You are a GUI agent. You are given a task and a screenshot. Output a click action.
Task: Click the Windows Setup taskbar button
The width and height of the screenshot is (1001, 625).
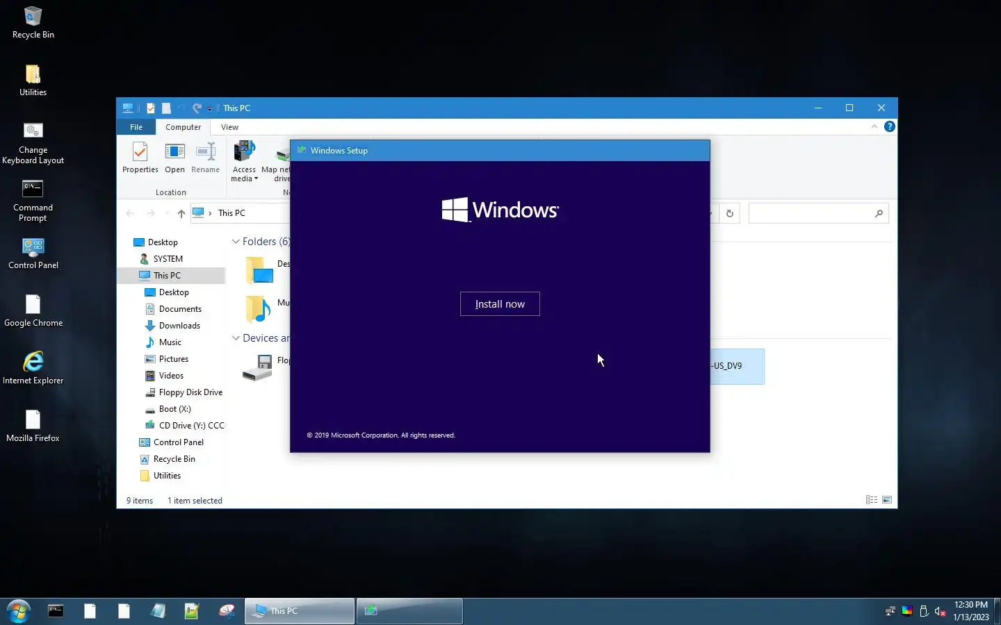pos(409,611)
